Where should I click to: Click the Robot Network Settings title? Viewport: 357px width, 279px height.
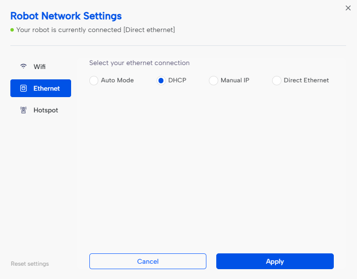coord(66,17)
